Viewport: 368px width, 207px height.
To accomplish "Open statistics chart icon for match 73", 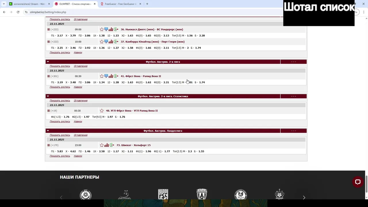I will 107,145.
